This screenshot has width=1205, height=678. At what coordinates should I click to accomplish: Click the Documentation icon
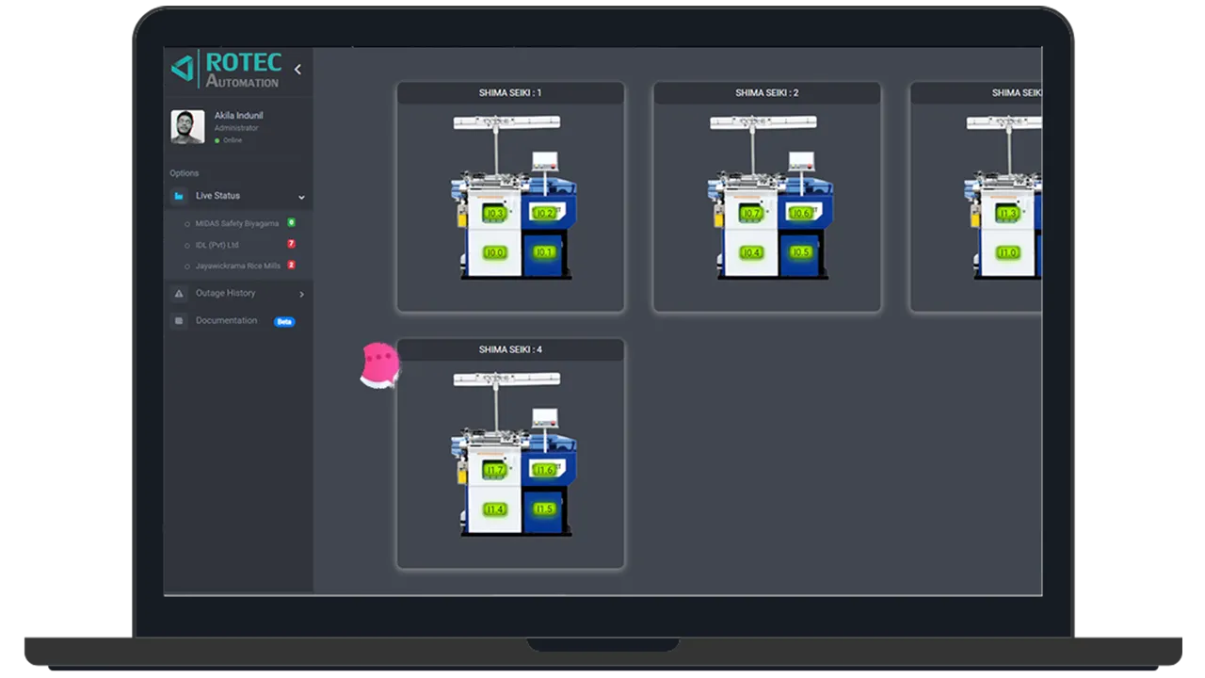click(x=178, y=321)
